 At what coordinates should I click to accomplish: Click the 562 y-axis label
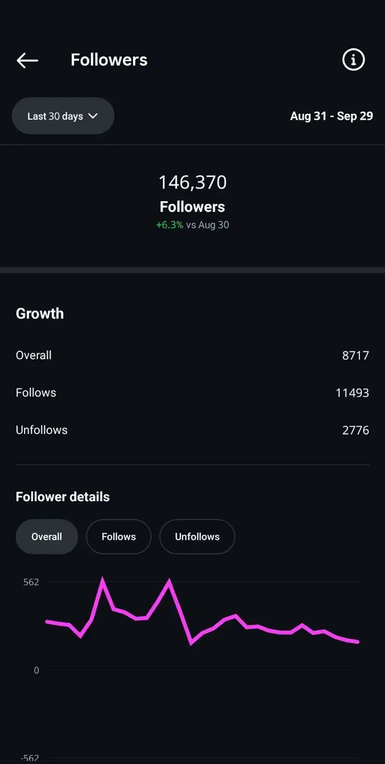tap(31, 582)
